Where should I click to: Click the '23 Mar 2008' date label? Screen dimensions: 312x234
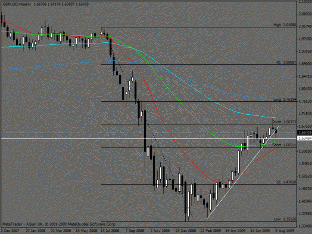pyautogui.click(x=61, y=231)
